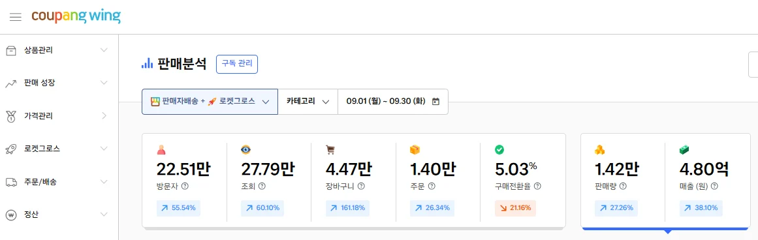The width and height of the screenshot is (758, 240).
Task: Click the calendar icon in date range
Action: (x=435, y=101)
